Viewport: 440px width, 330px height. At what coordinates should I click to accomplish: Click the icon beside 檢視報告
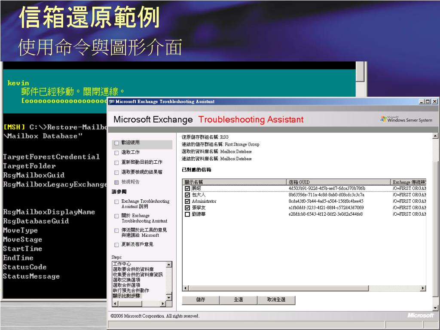pos(116,182)
